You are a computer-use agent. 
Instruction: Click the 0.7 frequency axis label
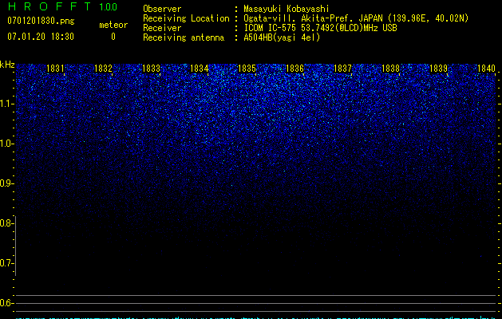click(x=6, y=263)
